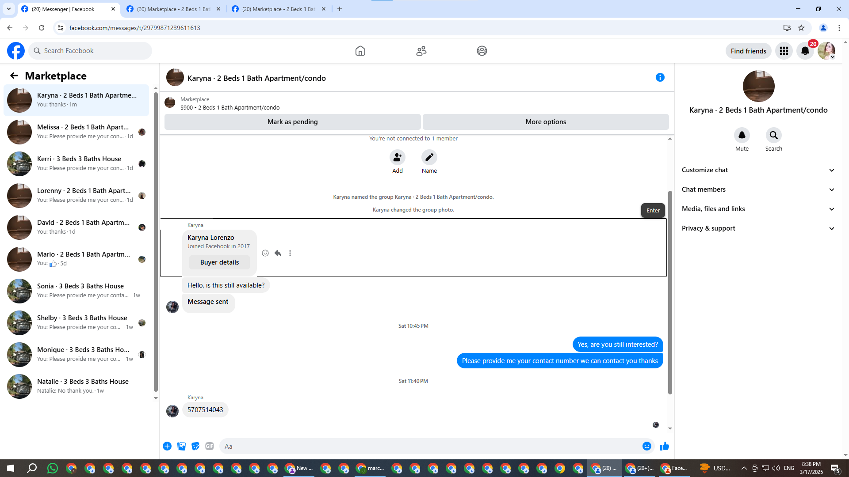Open Melissa 2 Beds 1 Bath conversation
Image resolution: width=849 pixels, height=477 pixels.
coord(76,132)
